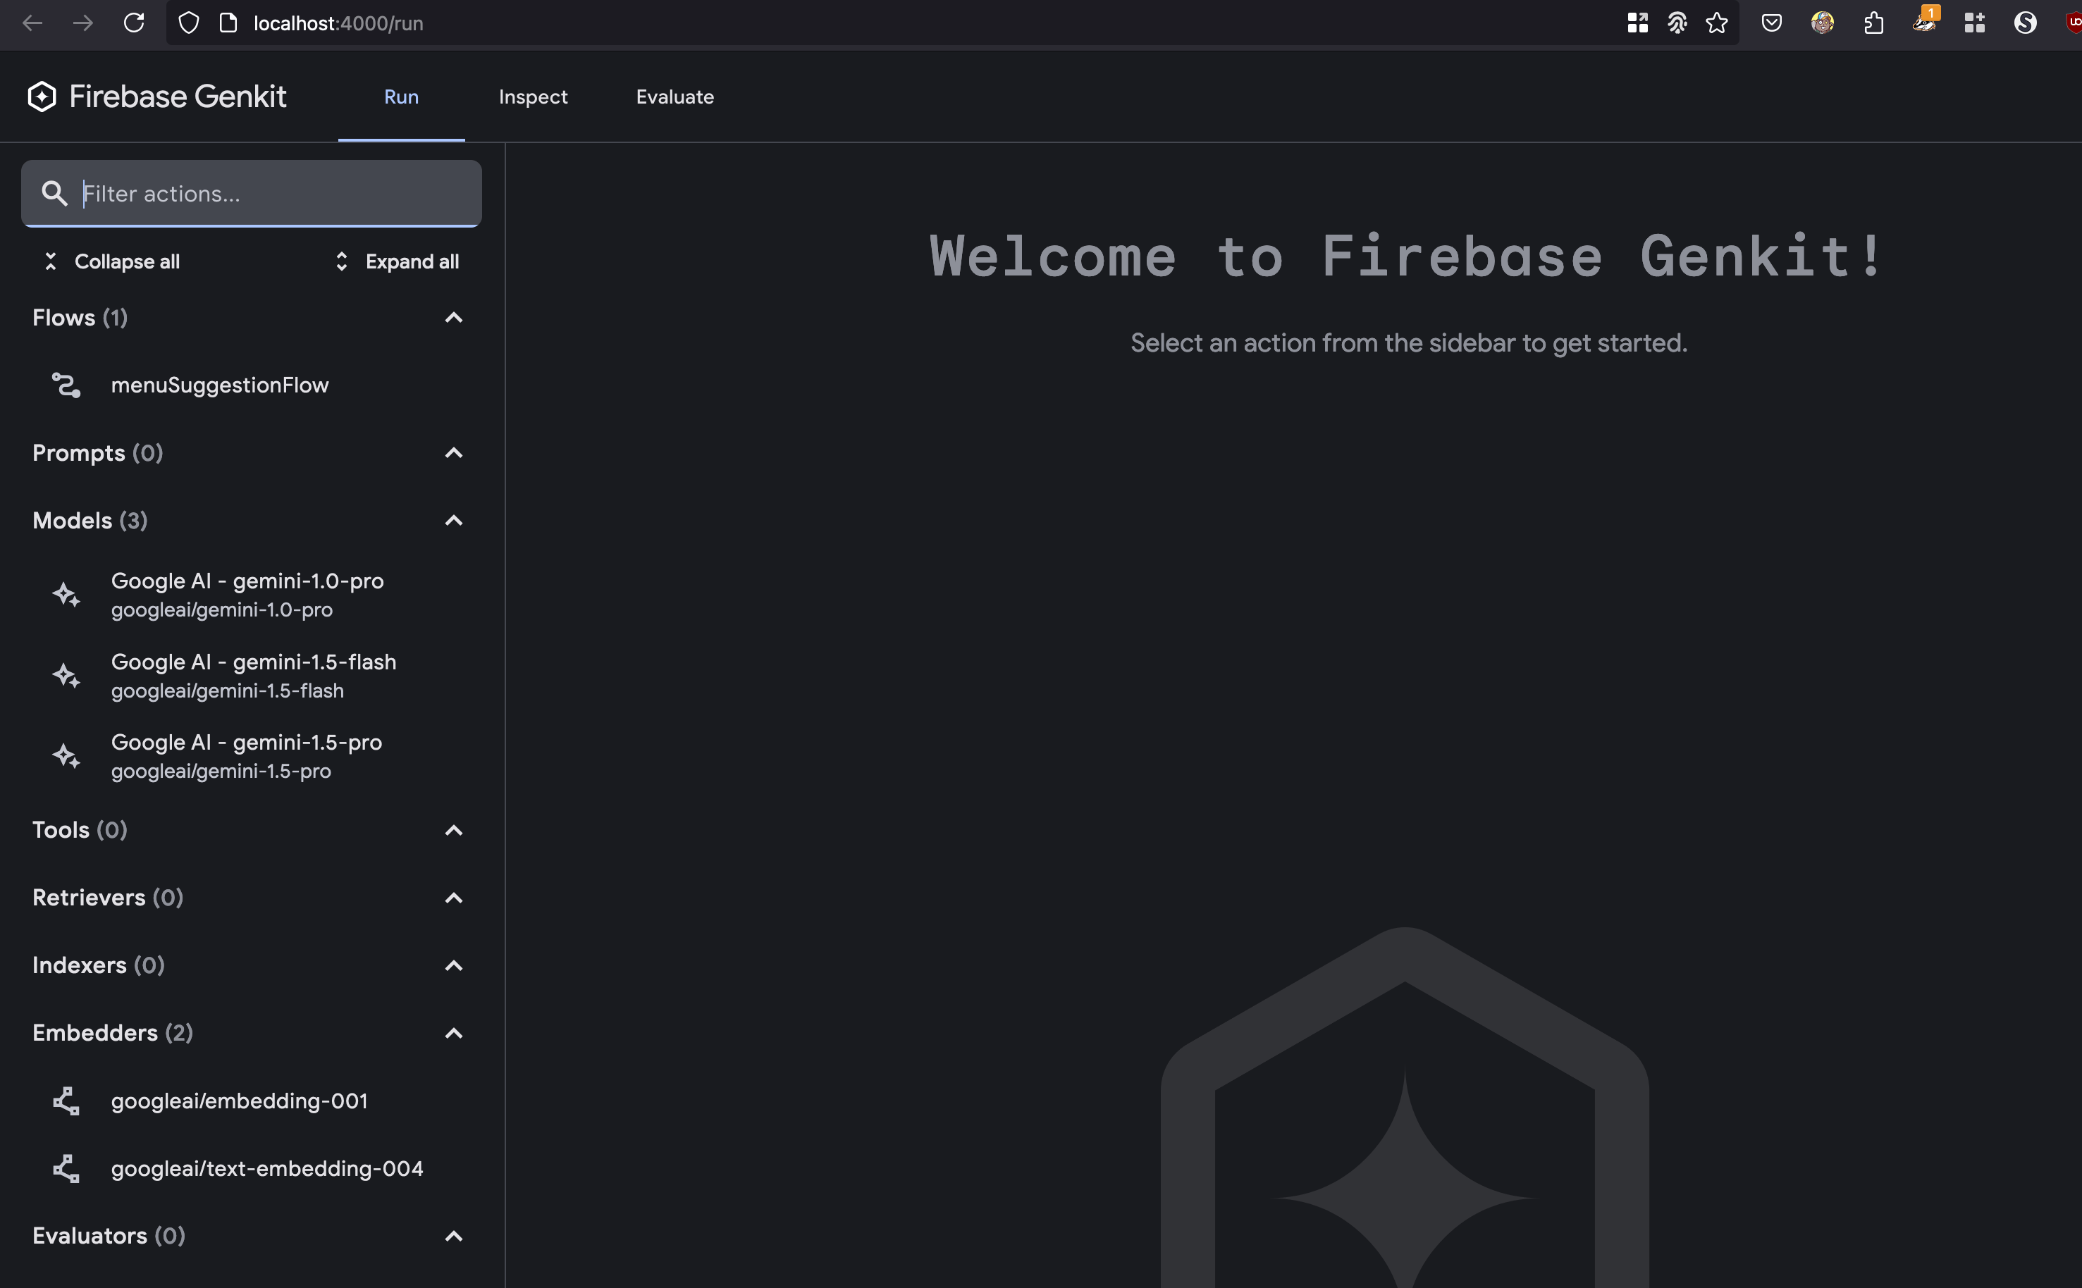Screen dimensions: 2082x1288
Task: Focus the Filter actions search field
Action: point(273,193)
